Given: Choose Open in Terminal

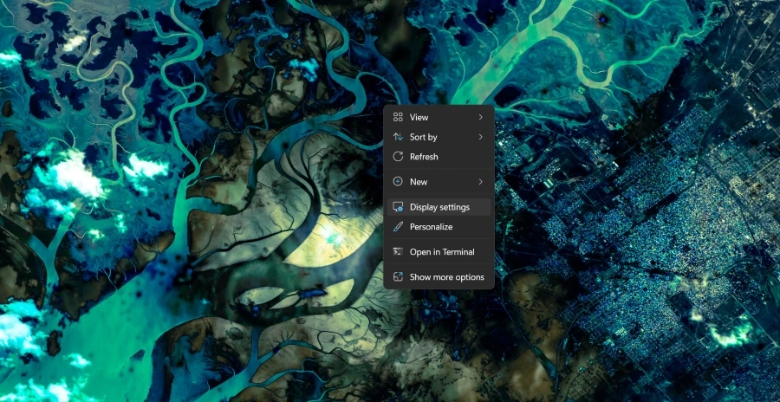Looking at the screenshot, I should point(439,252).
